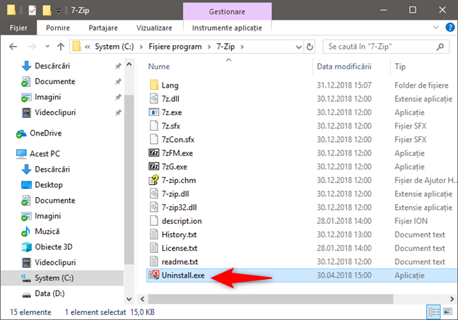Screen dimensions: 458x320
Task: Click the Properties quick access icon
Action: tap(32, 11)
